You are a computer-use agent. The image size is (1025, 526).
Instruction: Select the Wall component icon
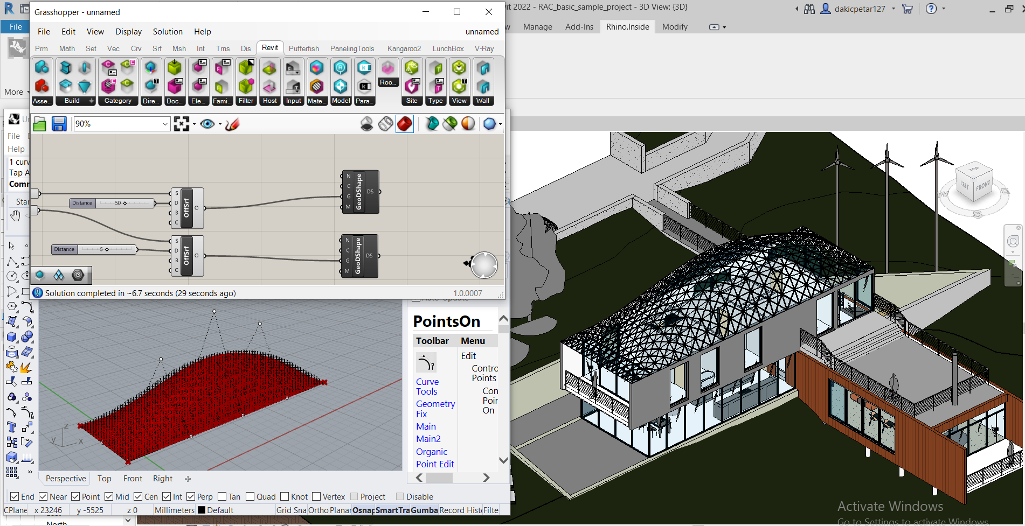coord(483,82)
